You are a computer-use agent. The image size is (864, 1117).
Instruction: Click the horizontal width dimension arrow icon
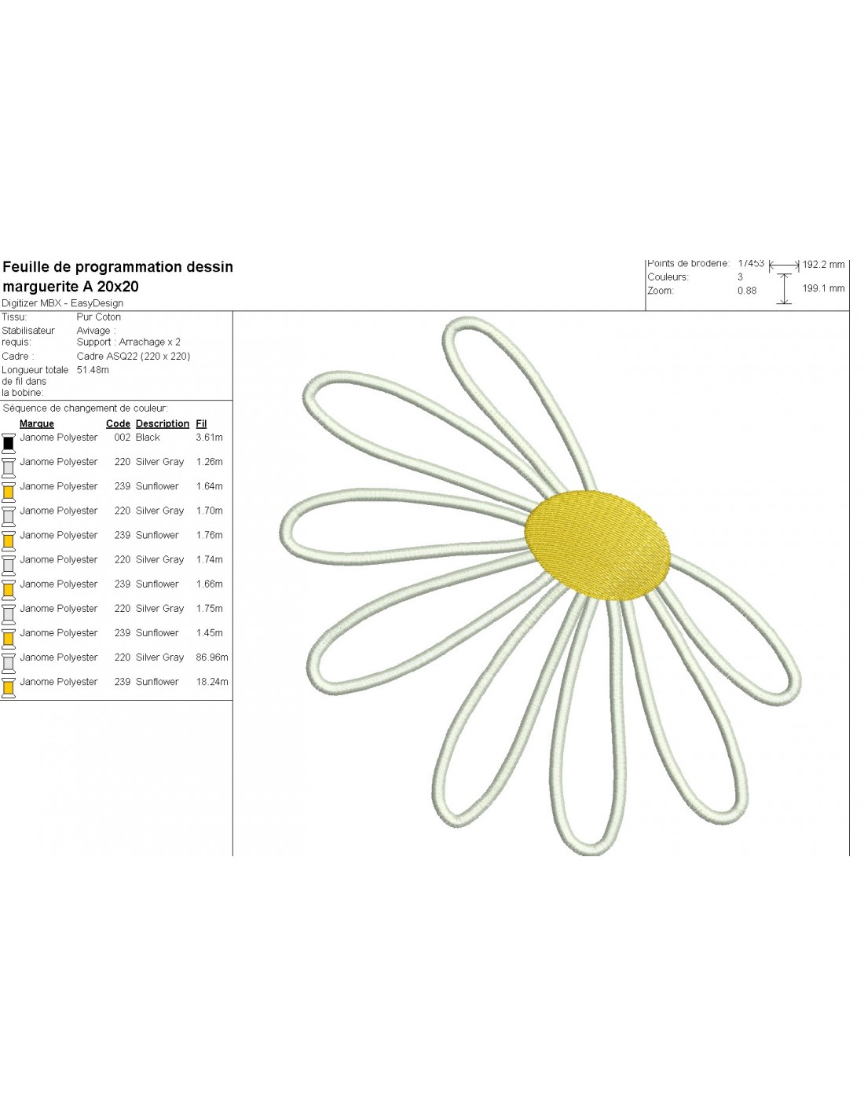[783, 266]
